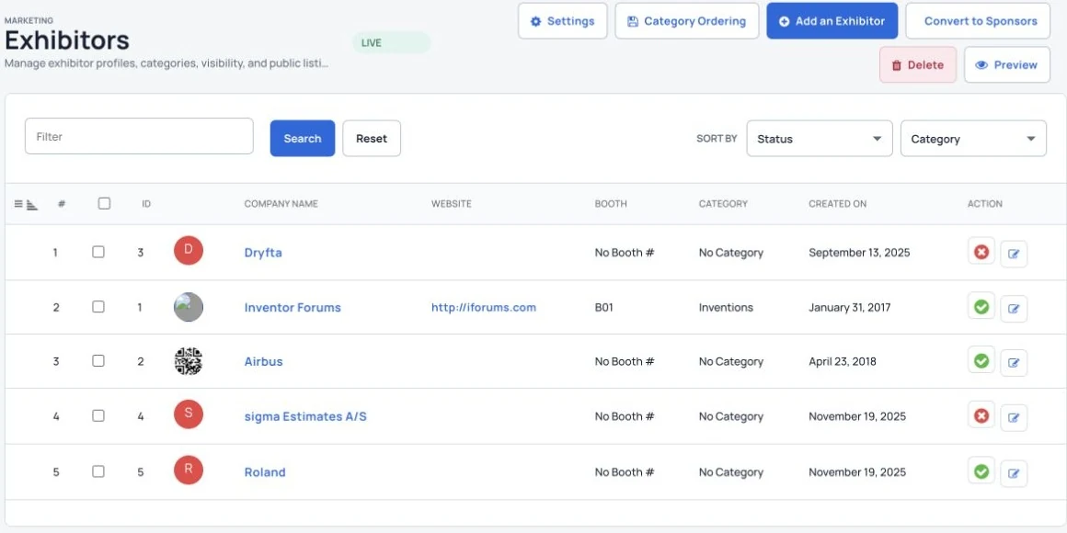Focus the Filter text field
Viewport: 1067px width, 533px height.
point(139,136)
